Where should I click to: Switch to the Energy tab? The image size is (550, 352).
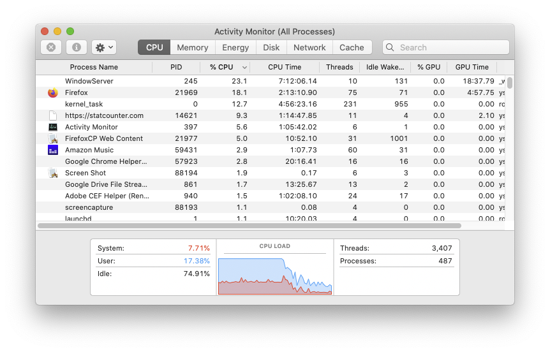click(x=235, y=47)
